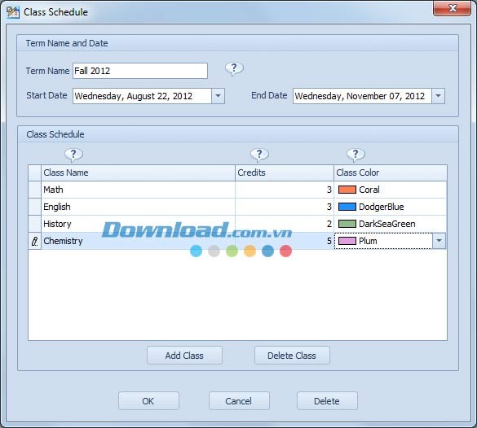This screenshot has width=477, height=428.
Task: Click the Cancel button
Action: click(239, 401)
